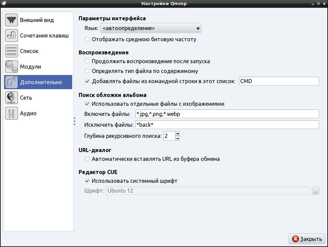
Task: Disable Использовать системный шрифт checkbox
Action: coord(87,181)
